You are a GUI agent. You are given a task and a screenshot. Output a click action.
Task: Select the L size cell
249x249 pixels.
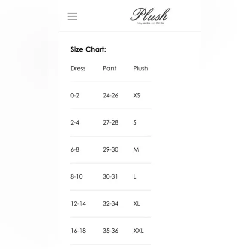coord(135,176)
